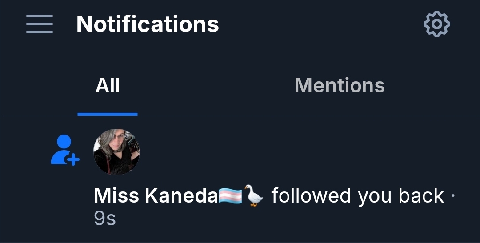Open Miss Kaneda's circular profile avatar
The width and height of the screenshot is (480, 243).
(x=116, y=152)
